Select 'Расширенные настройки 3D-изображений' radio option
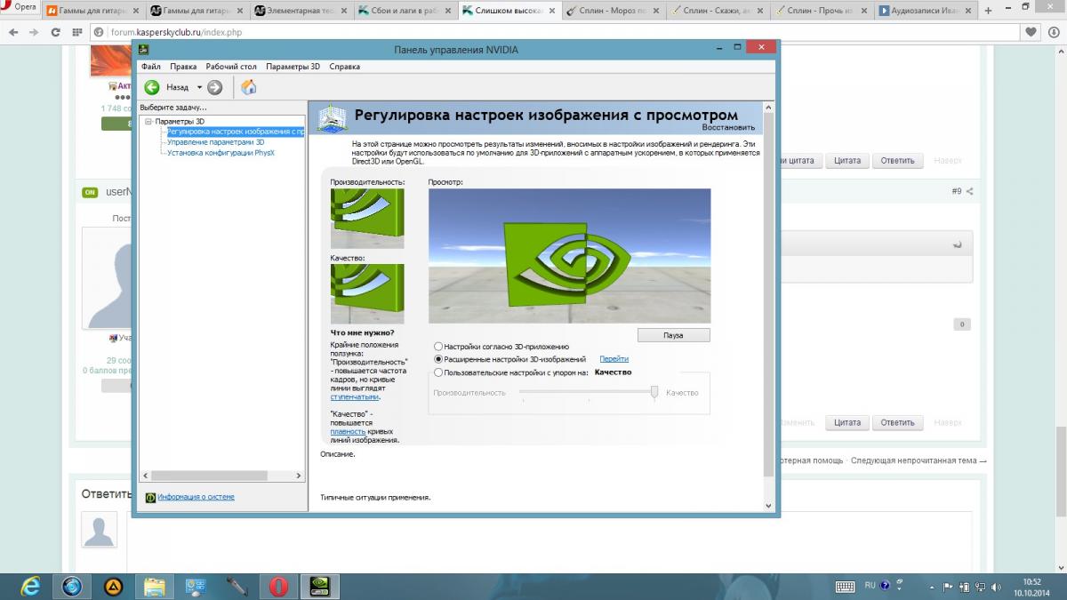Image resolution: width=1067 pixels, height=600 pixels. coord(438,359)
